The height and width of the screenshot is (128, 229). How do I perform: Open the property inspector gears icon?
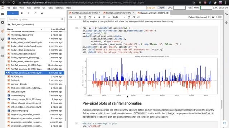(x=226, y=14)
